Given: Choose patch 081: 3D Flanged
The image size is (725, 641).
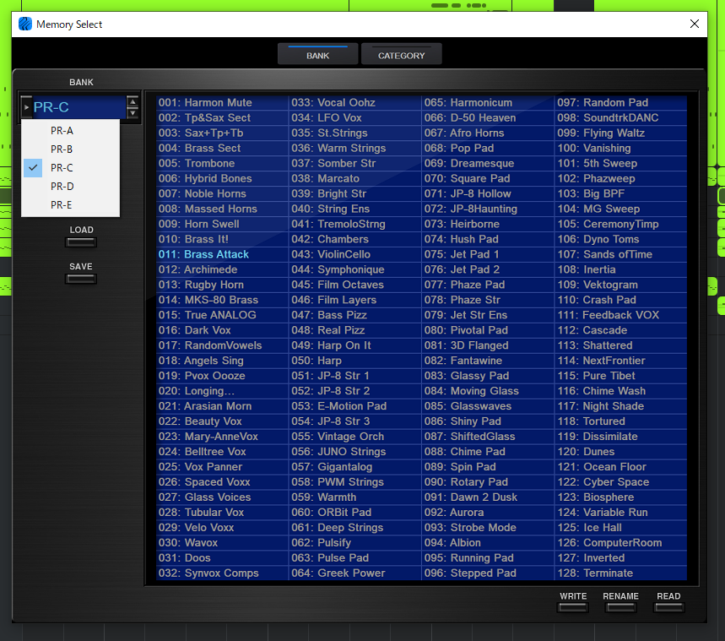Looking at the screenshot, I should (x=488, y=345).
